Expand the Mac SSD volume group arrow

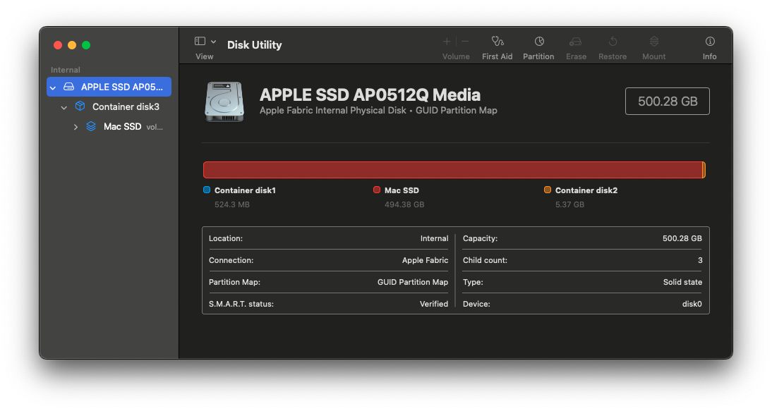(76, 127)
